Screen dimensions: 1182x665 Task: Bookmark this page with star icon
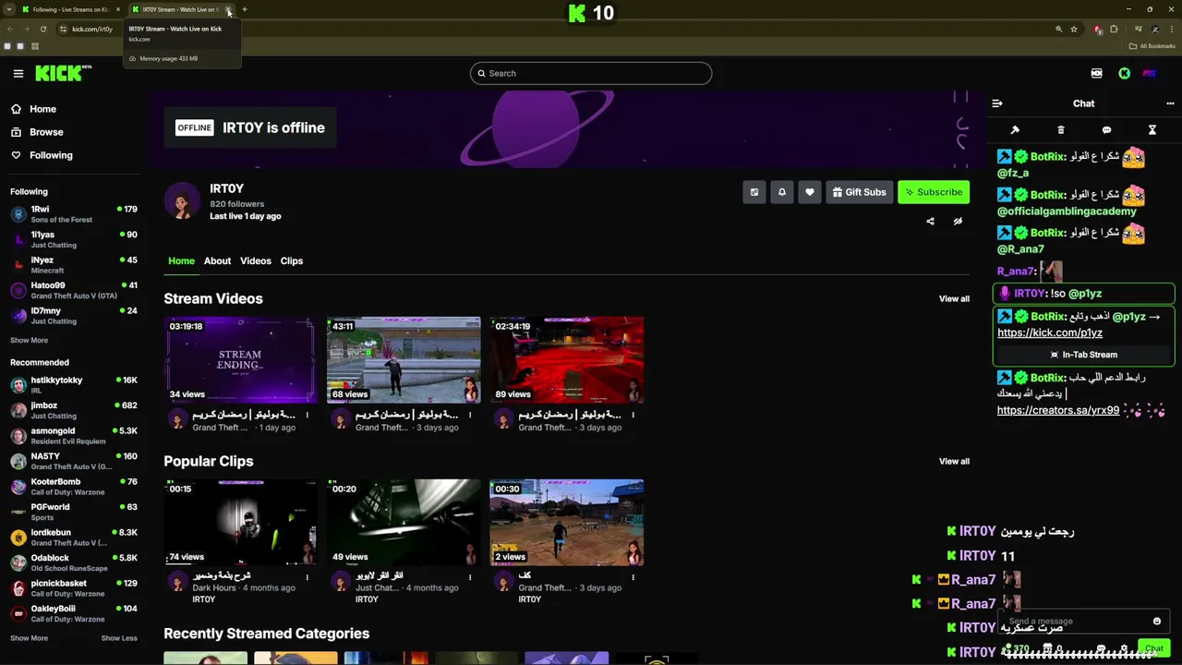(x=1074, y=29)
